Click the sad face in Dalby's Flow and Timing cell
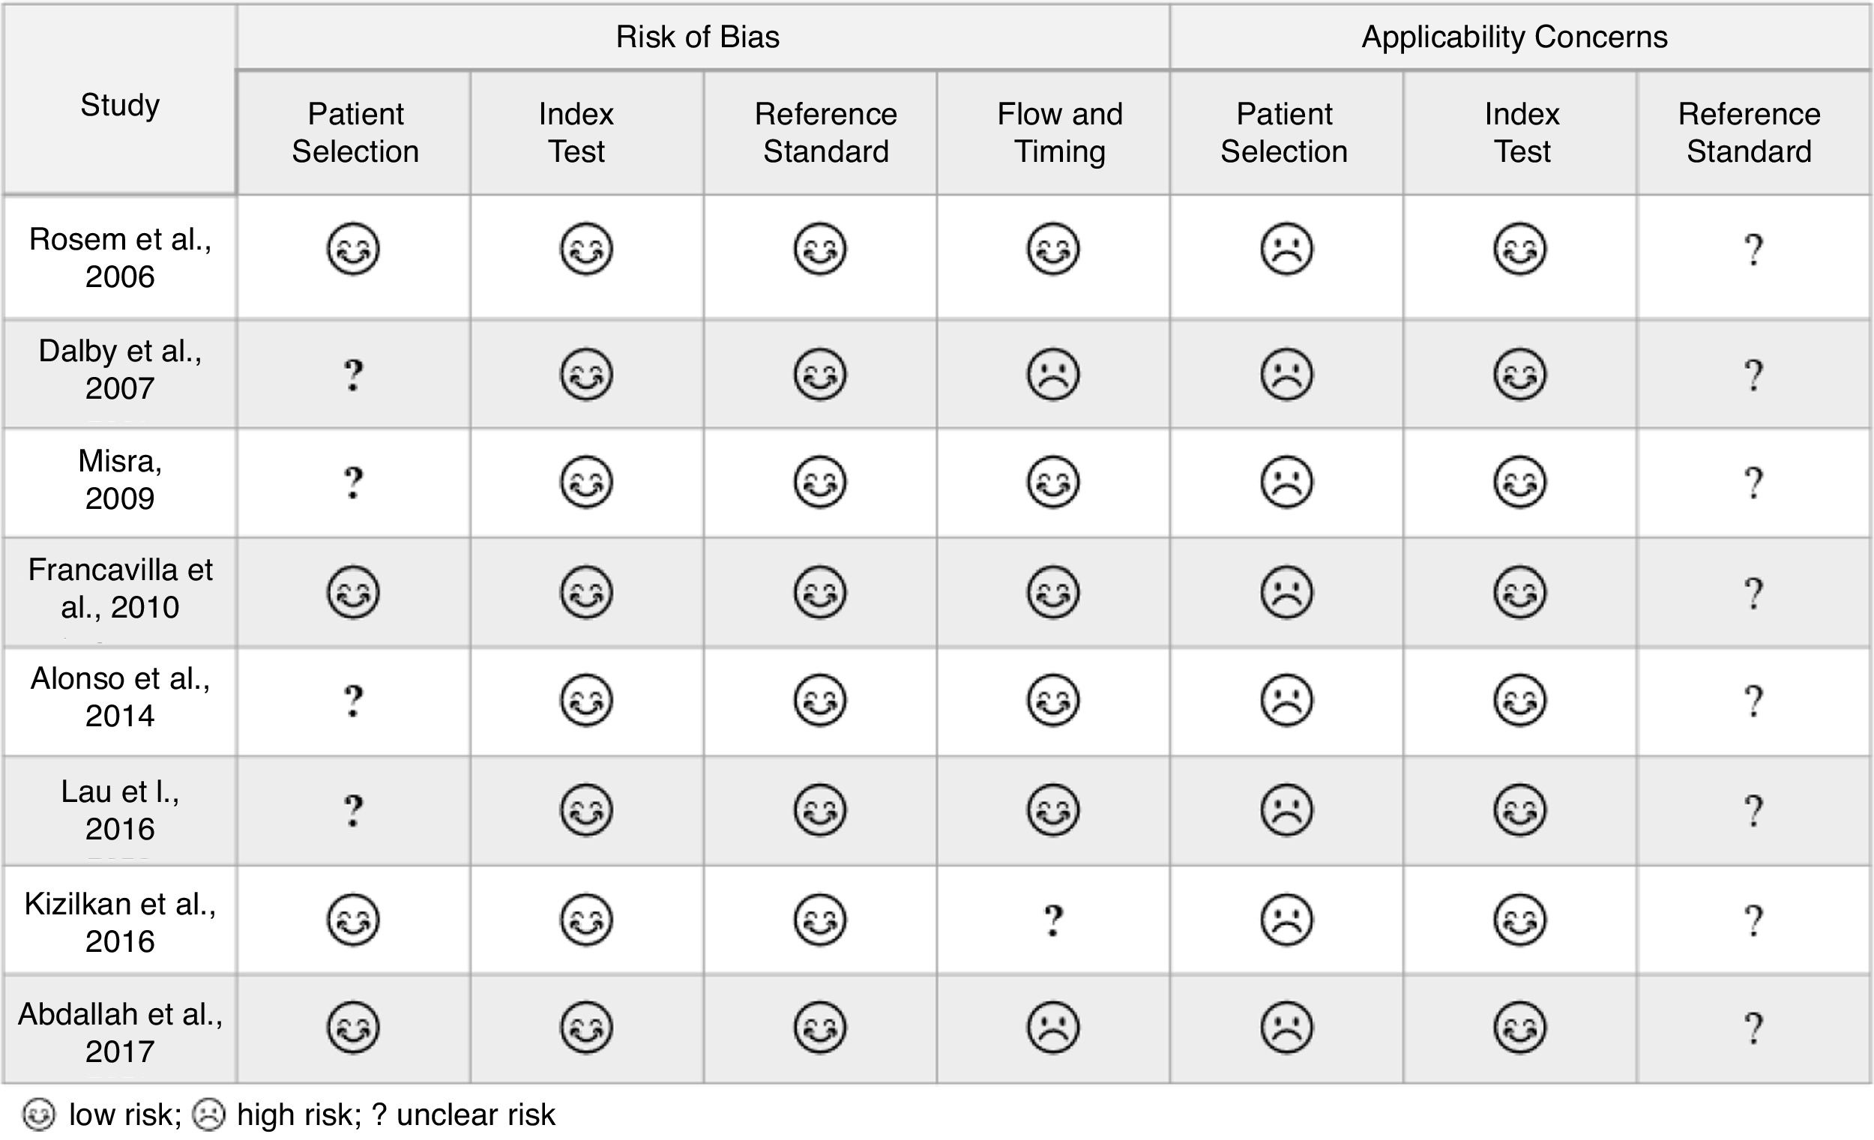1874x1140 pixels. click(1053, 374)
